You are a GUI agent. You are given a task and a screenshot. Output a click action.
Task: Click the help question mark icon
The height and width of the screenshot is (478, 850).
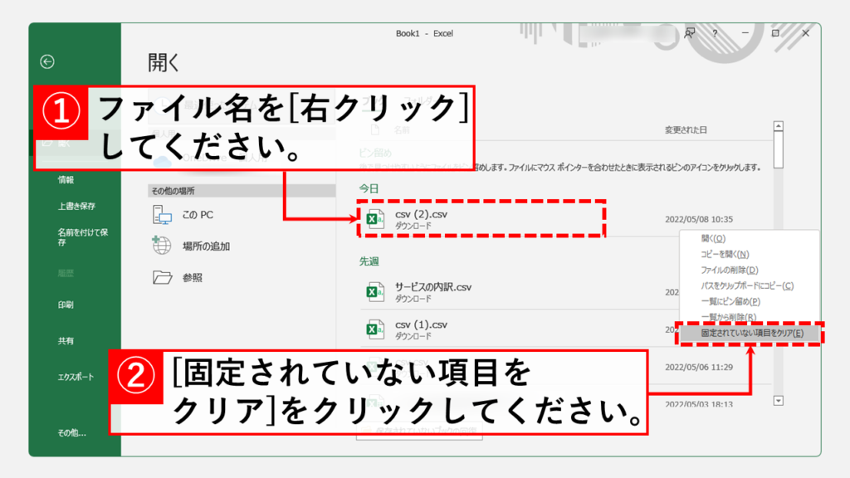(x=715, y=33)
